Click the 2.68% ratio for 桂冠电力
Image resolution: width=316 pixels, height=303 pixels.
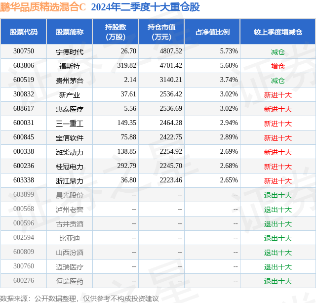tap(229, 166)
